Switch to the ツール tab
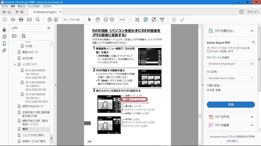 19,12
